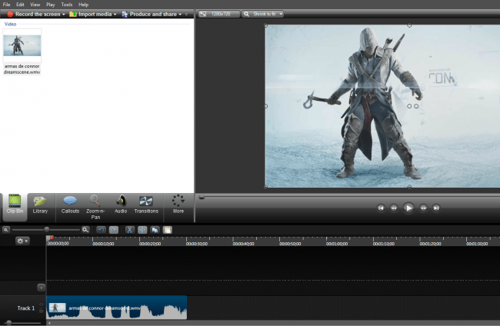Screen dimensions: 500x326
Task: Open the Audio tab
Action: 121,205
